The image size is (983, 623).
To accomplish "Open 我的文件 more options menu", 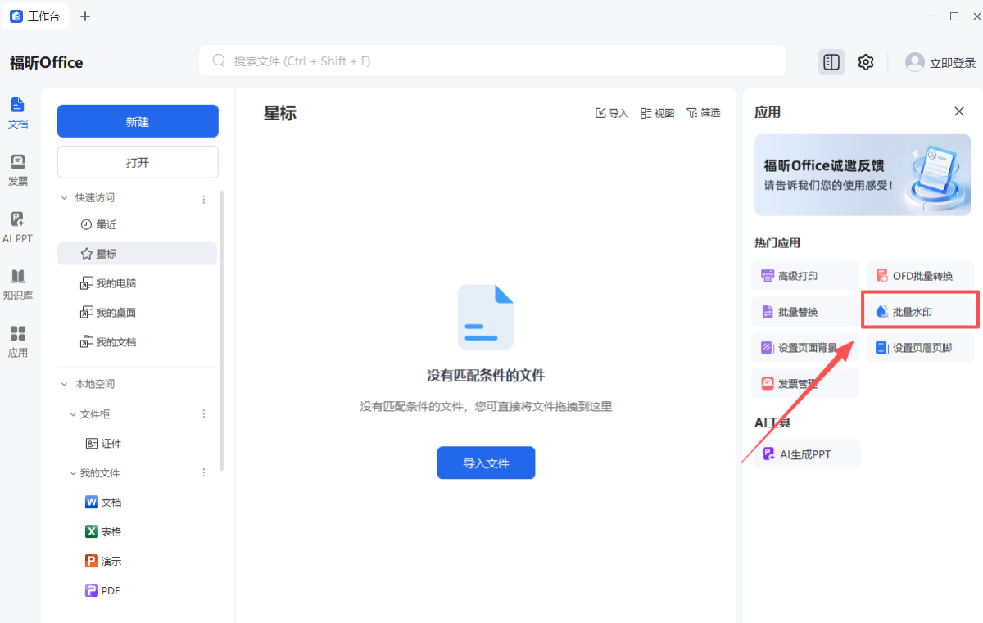I will (204, 473).
